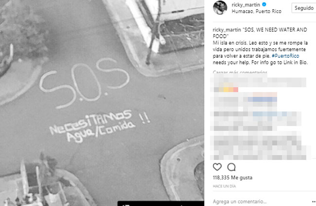316x206 pixels.
Task: Open the more options dots beside comment field
Action: pos(314,201)
